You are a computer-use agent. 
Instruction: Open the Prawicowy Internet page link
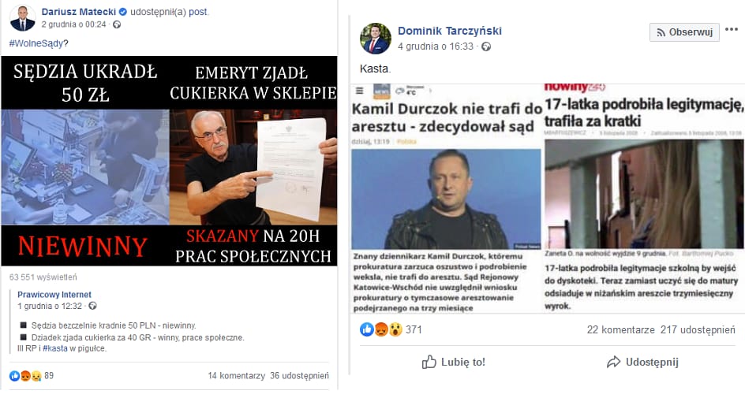coord(54,295)
